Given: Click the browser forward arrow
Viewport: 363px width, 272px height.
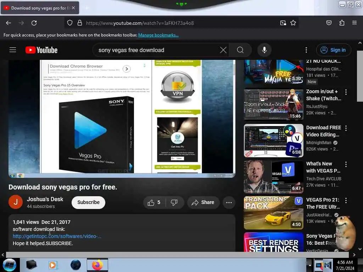Looking at the screenshot, I should coord(21,23).
